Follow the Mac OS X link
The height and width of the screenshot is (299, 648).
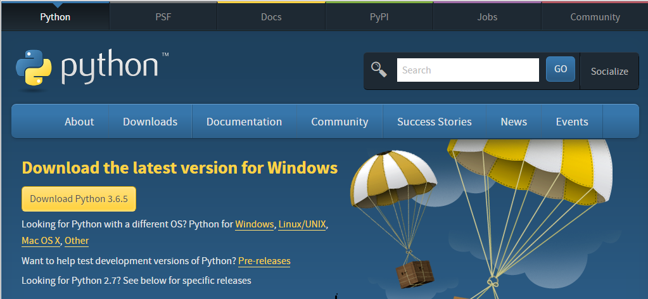coord(41,241)
